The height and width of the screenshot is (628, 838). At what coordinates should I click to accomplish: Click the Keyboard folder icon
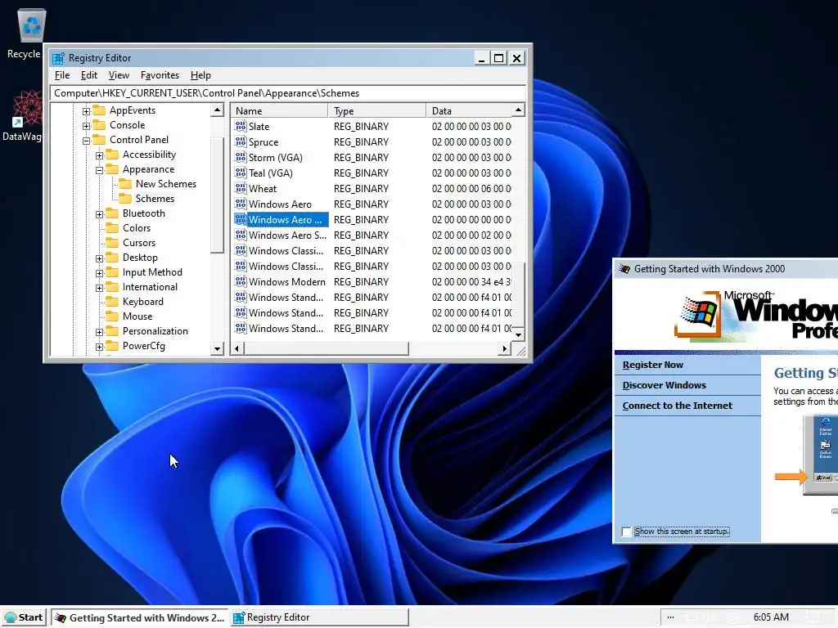click(x=112, y=302)
